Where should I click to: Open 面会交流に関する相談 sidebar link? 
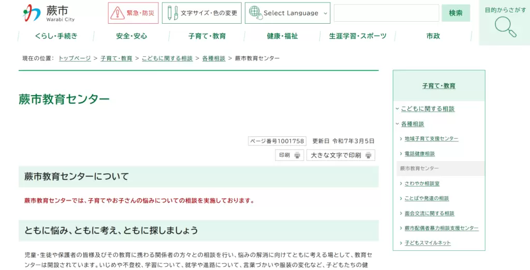click(x=429, y=213)
